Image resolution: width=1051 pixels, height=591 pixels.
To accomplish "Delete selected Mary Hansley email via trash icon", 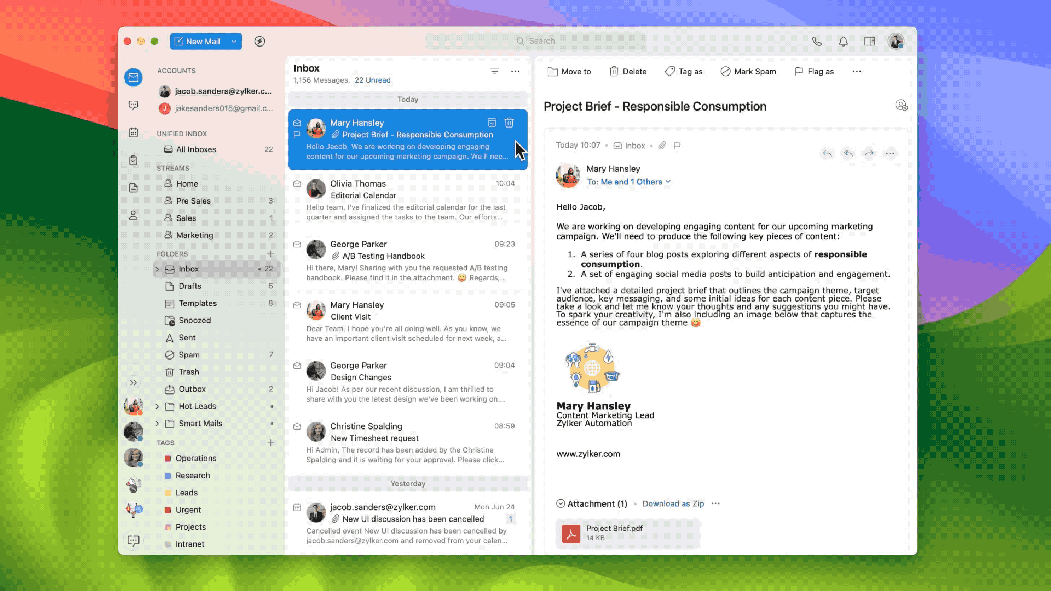I will (x=509, y=123).
